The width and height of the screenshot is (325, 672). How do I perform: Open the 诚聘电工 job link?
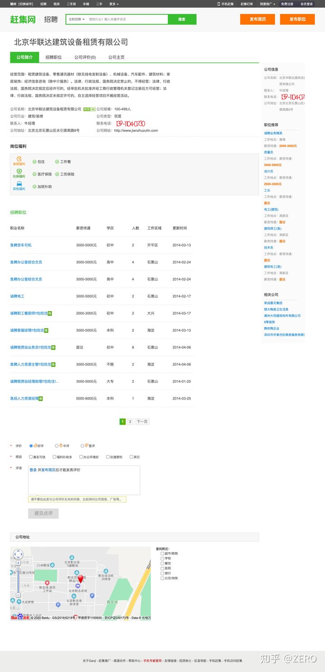click(17, 296)
